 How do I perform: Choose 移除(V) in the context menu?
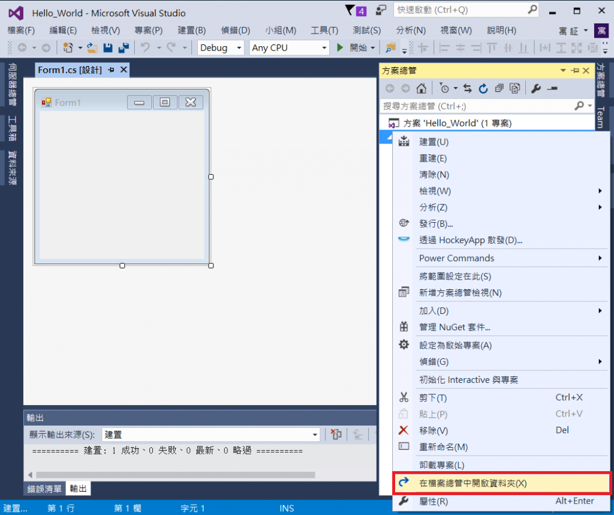point(501,430)
